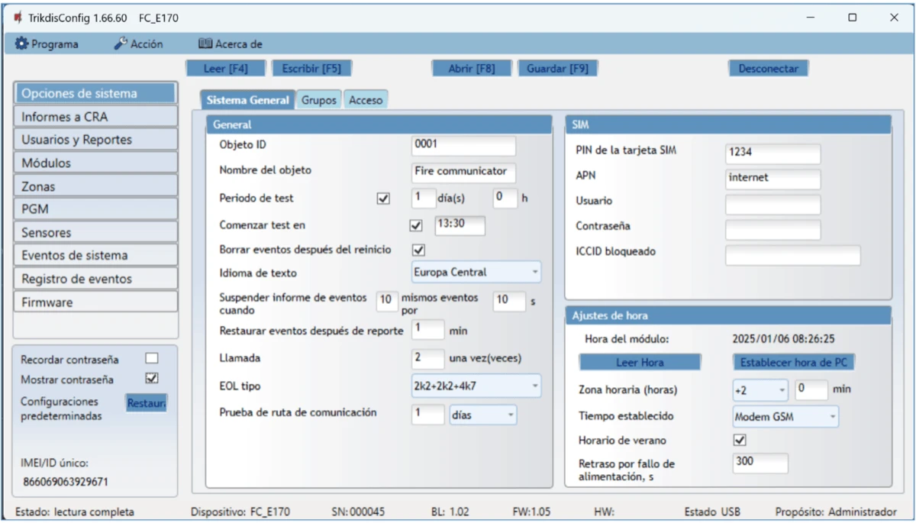Disable Borrar eventos después del reinicio
The width and height of the screenshot is (916, 523).
point(418,250)
